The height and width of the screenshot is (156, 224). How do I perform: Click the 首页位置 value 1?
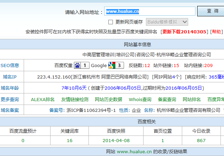click(163, 141)
